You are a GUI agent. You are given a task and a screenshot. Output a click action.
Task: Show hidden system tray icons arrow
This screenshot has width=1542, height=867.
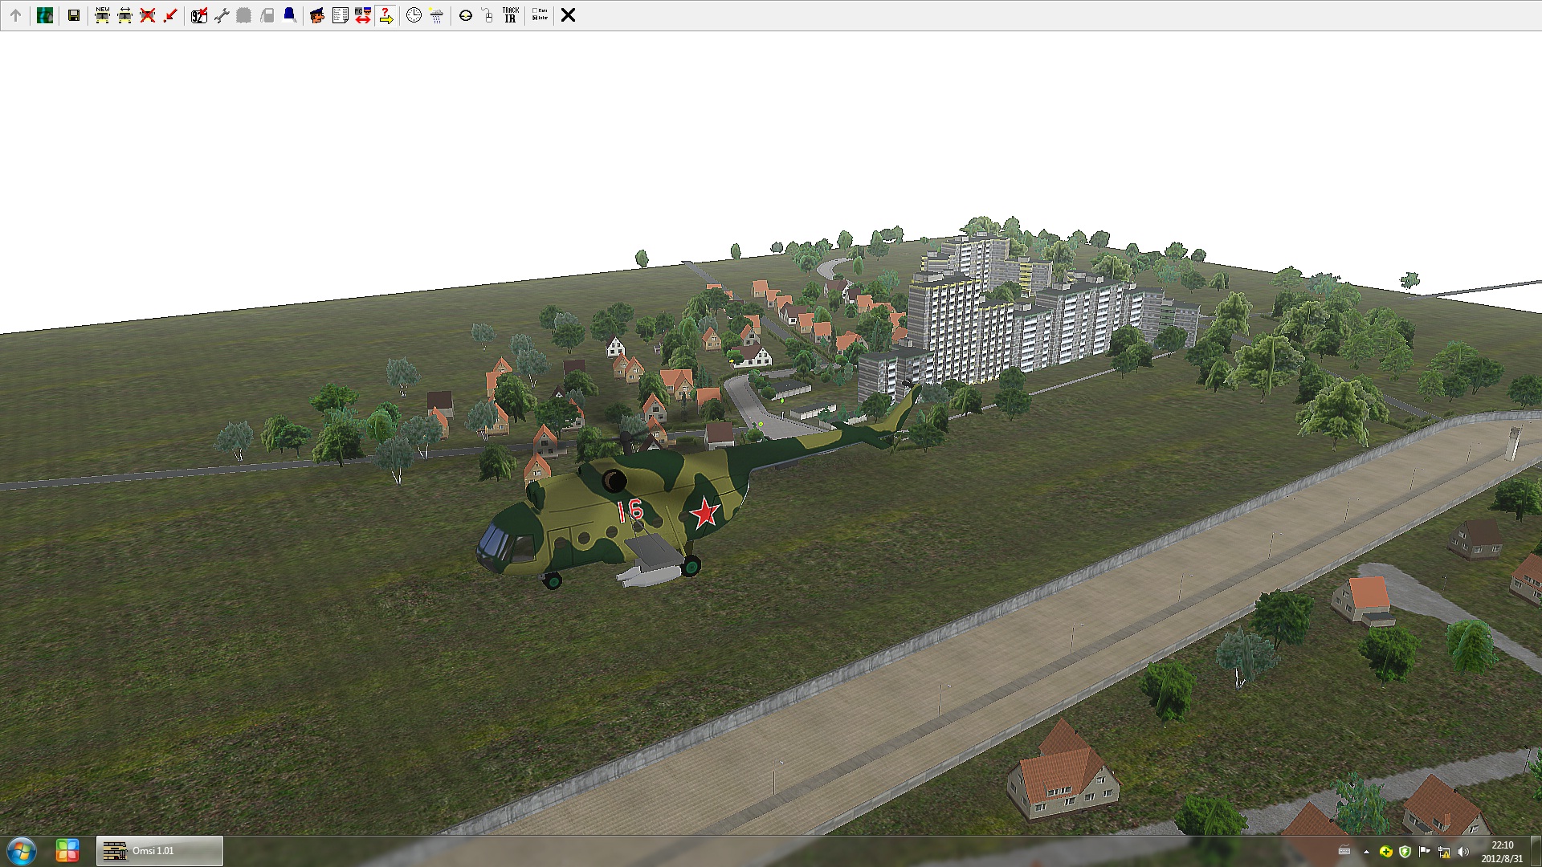1366,852
